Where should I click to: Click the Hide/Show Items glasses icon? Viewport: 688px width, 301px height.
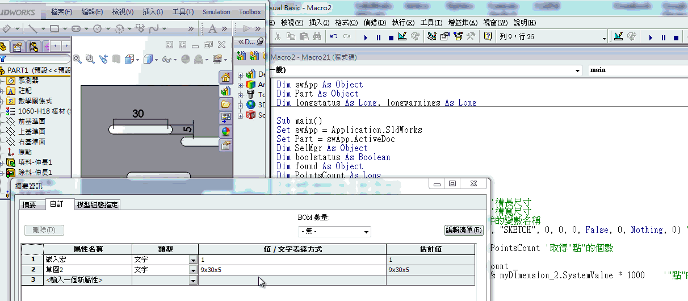click(167, 58)
